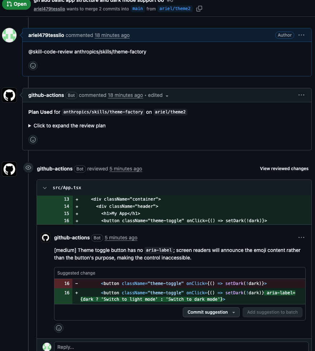Select diff line 13 number
This screenshot has width=315, height=351.
(x=66, y=199)
